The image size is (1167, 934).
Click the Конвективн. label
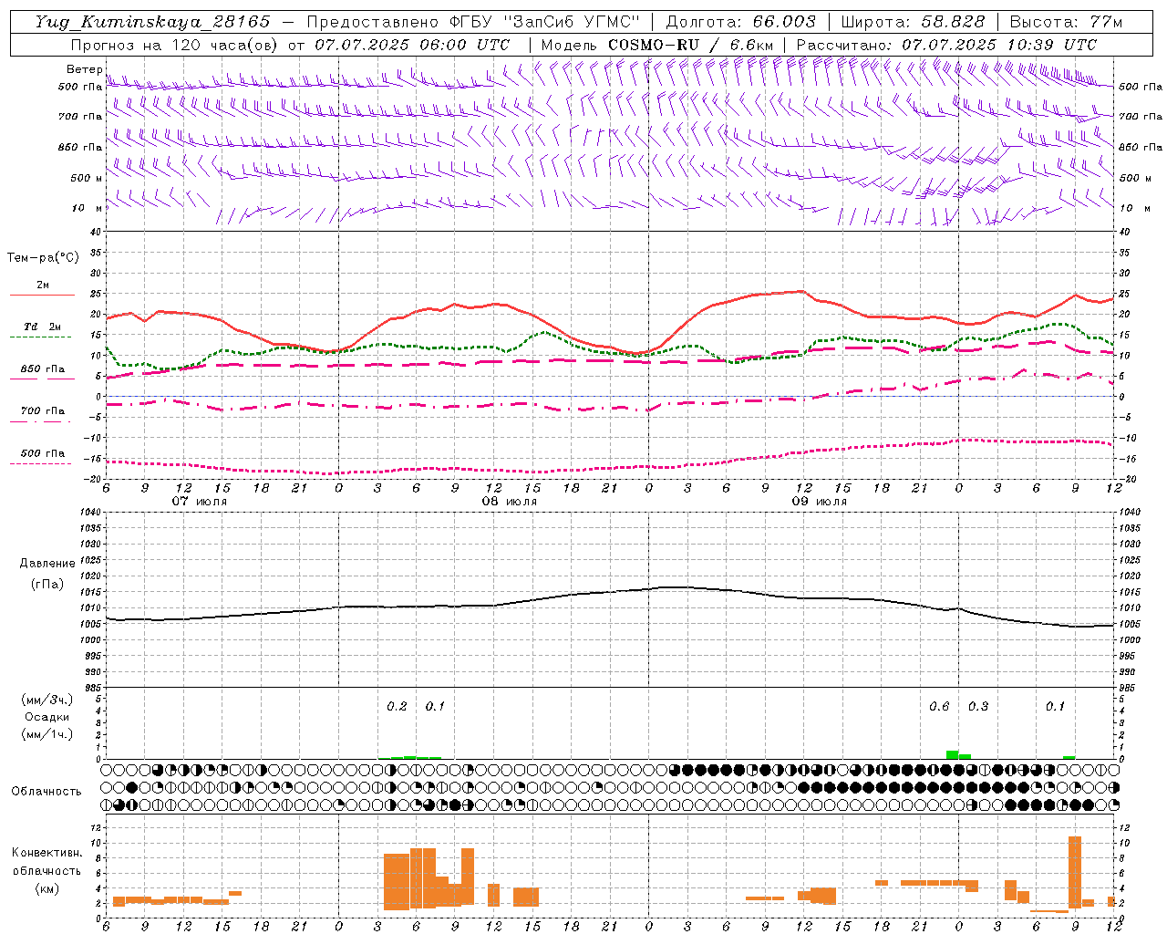click(47, 853)
